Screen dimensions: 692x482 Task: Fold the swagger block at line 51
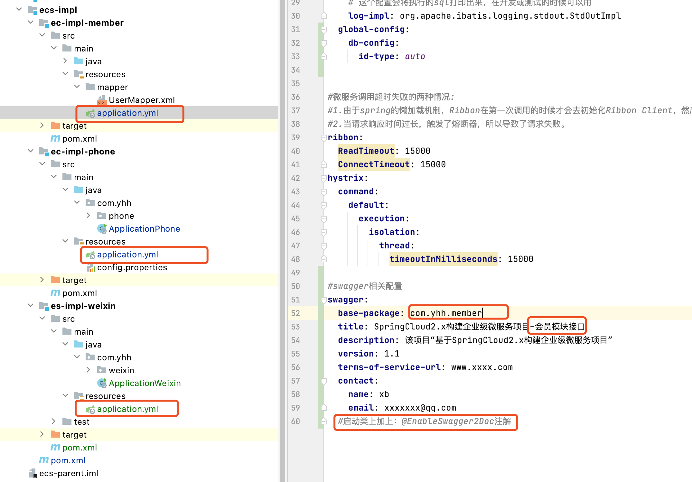[x=323, y=300]
